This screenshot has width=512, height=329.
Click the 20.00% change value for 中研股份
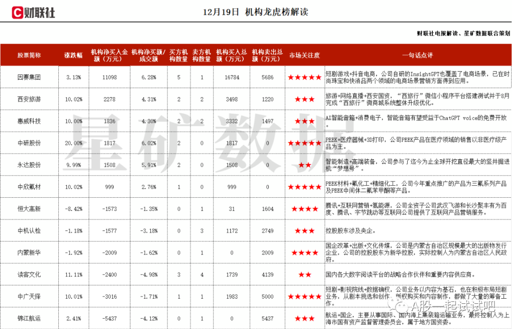point(73,143)
